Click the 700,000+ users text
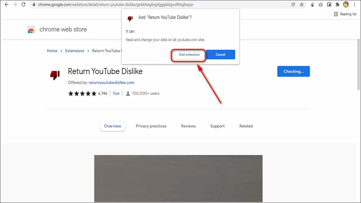This screenshot has width=361, height=203. (x=146, y=93)
